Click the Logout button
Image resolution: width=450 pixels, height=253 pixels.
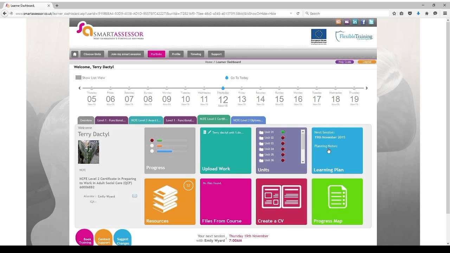pyautogui.click(x=367, y=62)
